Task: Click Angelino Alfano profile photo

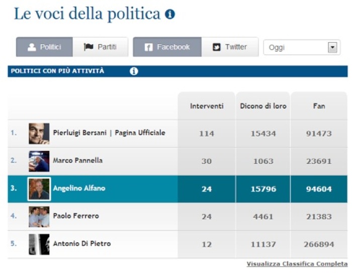Action: [x=39, y=189]
